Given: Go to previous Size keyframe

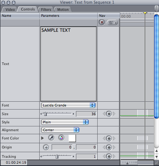Looking at the screenshot, I should [x=104, y=114].
